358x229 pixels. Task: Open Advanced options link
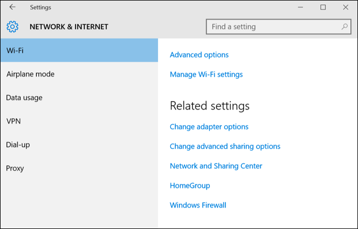click(x=199, y=55)
